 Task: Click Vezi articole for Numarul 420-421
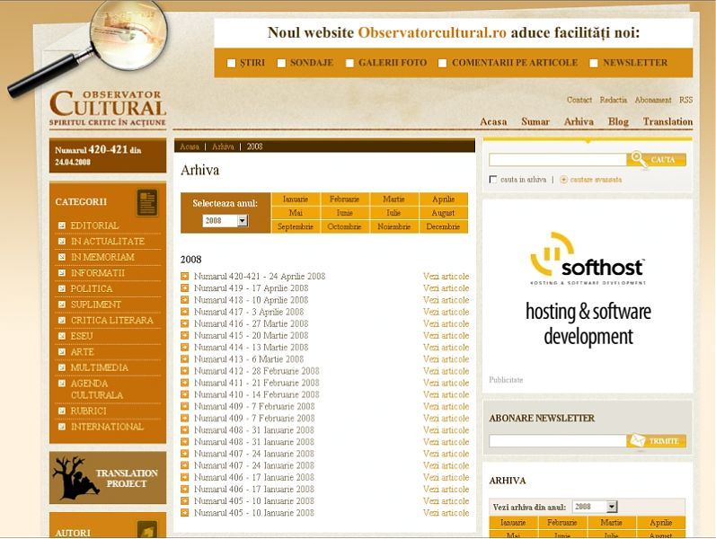446,277
